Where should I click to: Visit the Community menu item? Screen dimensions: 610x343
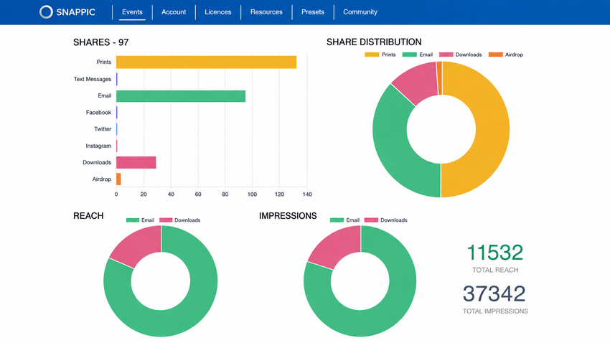pyautogui.click(x=360, y=12)
